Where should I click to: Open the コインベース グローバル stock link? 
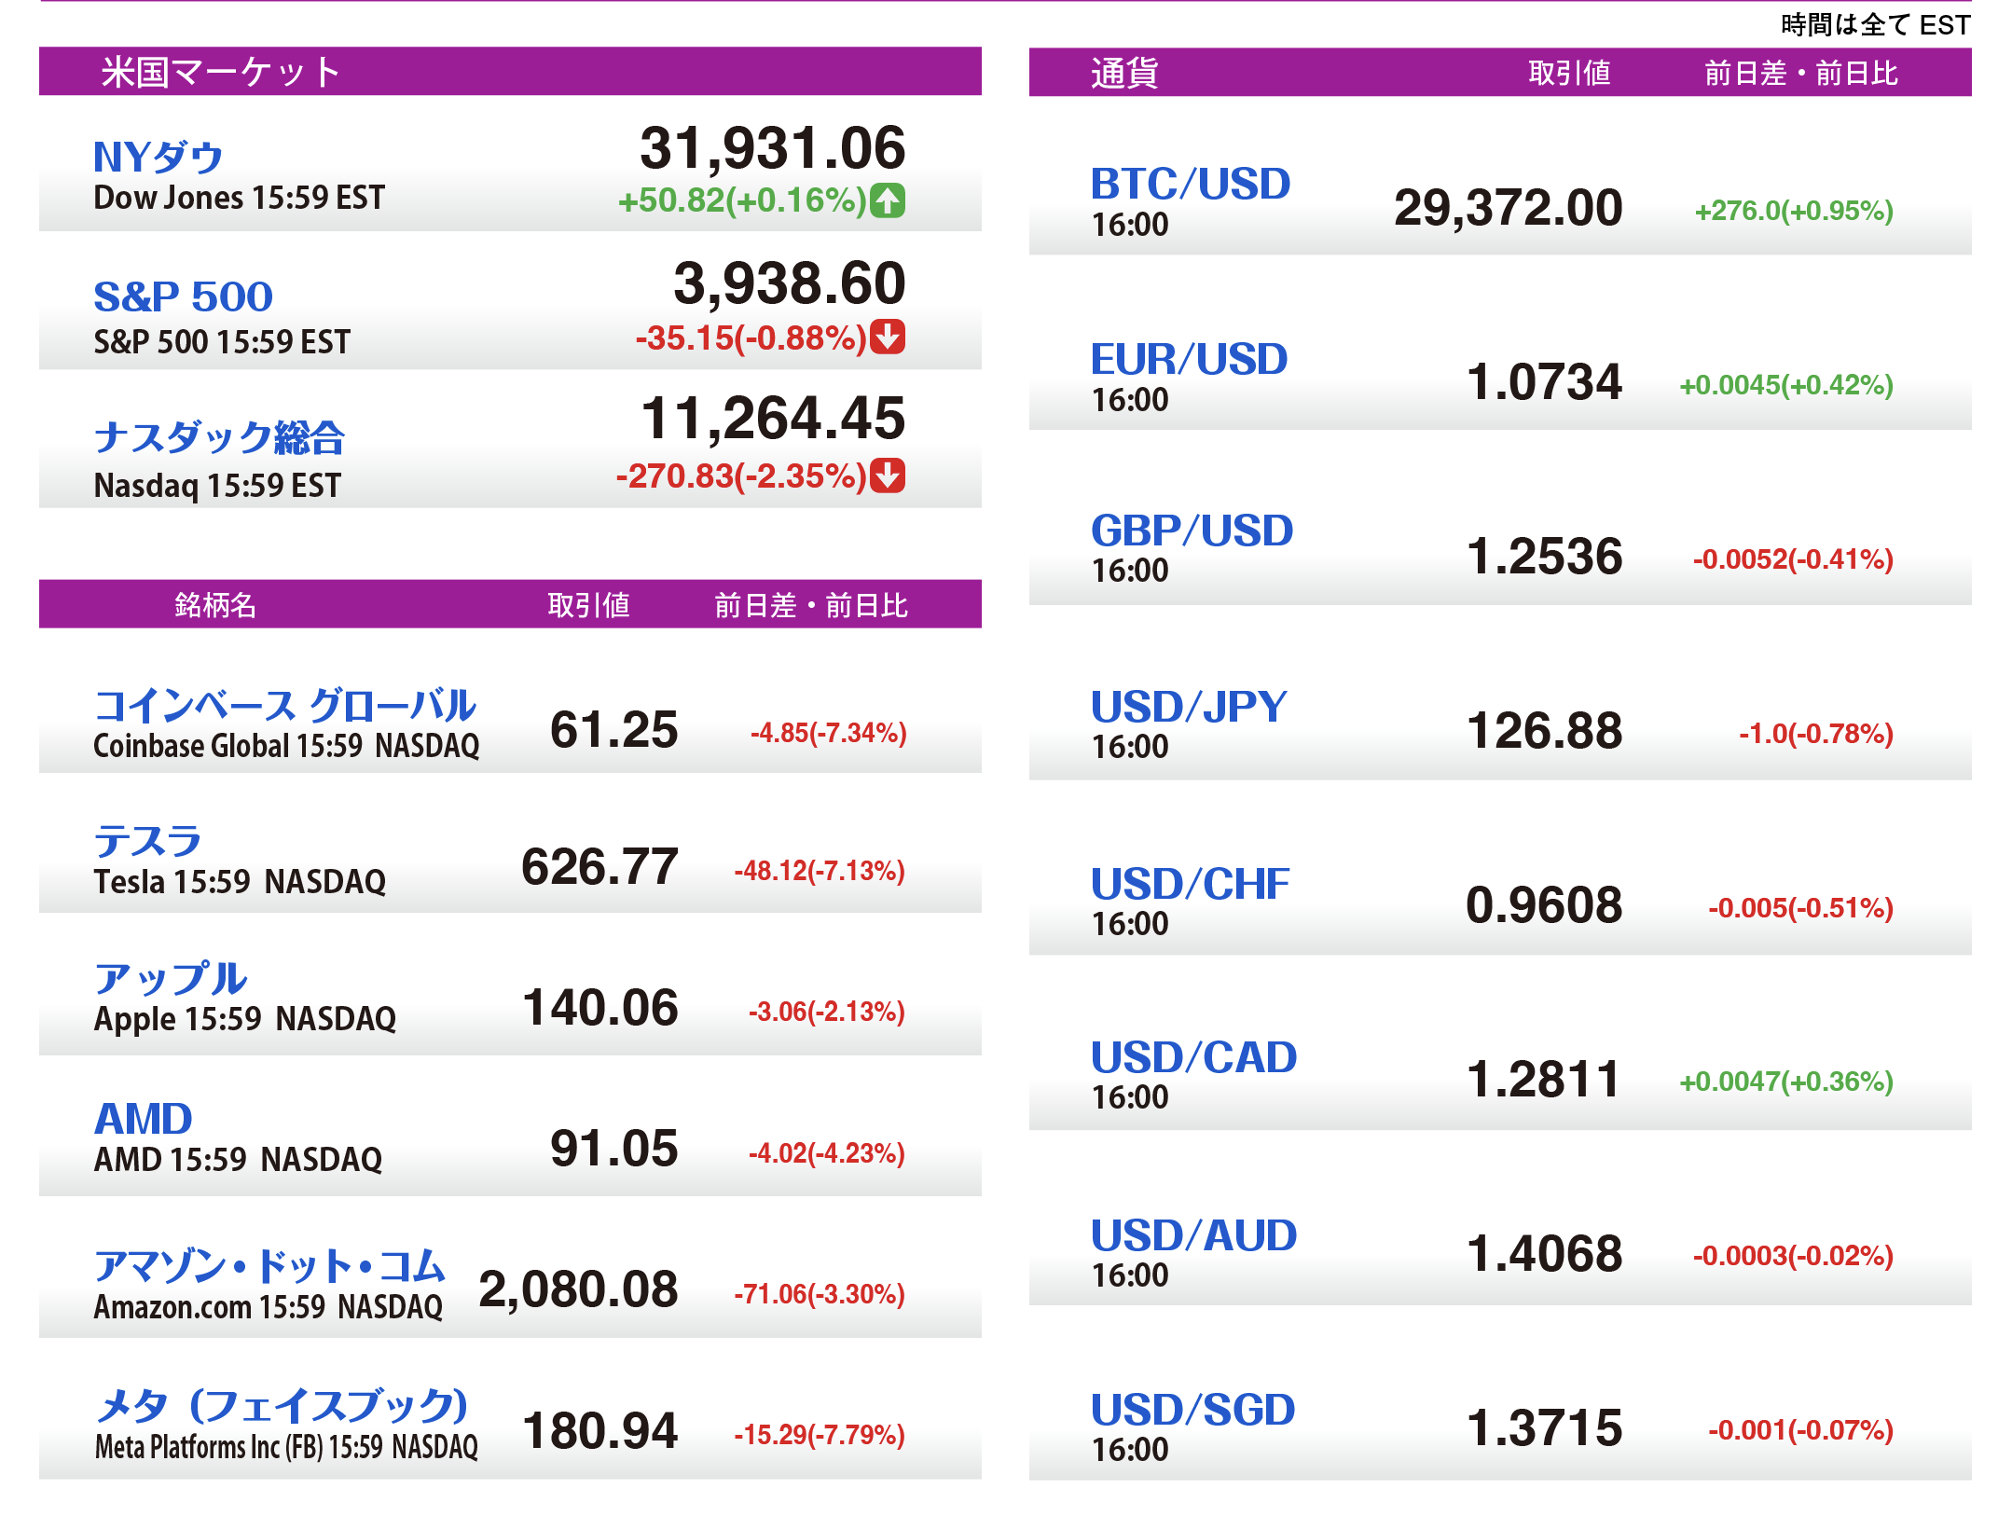coord(284,705)
